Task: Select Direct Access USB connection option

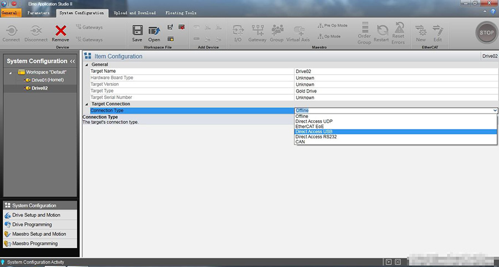Action: (x=314, y=131)
